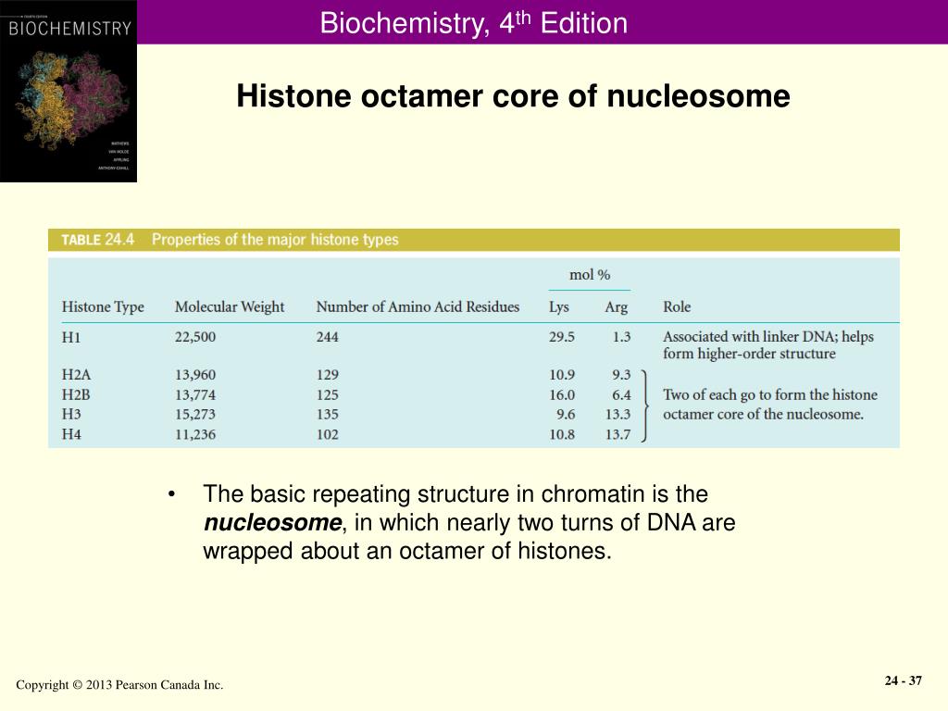Click 'Copyright © 2013 Pearson Canada Inc.' footer
Viewport: 948px width, 711px height.
tap(119, 685)
